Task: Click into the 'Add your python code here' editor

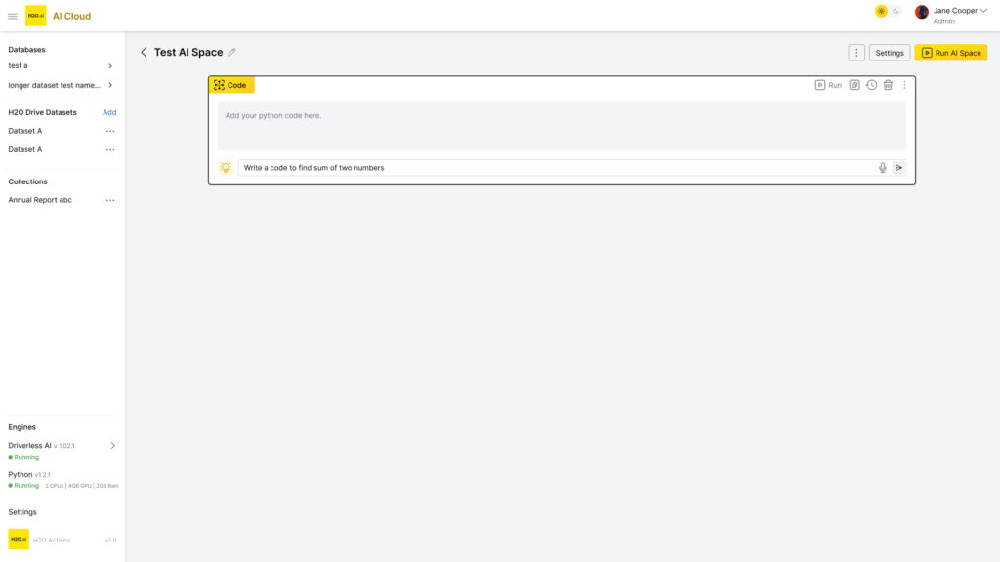Action: click(x=562, y=126)
